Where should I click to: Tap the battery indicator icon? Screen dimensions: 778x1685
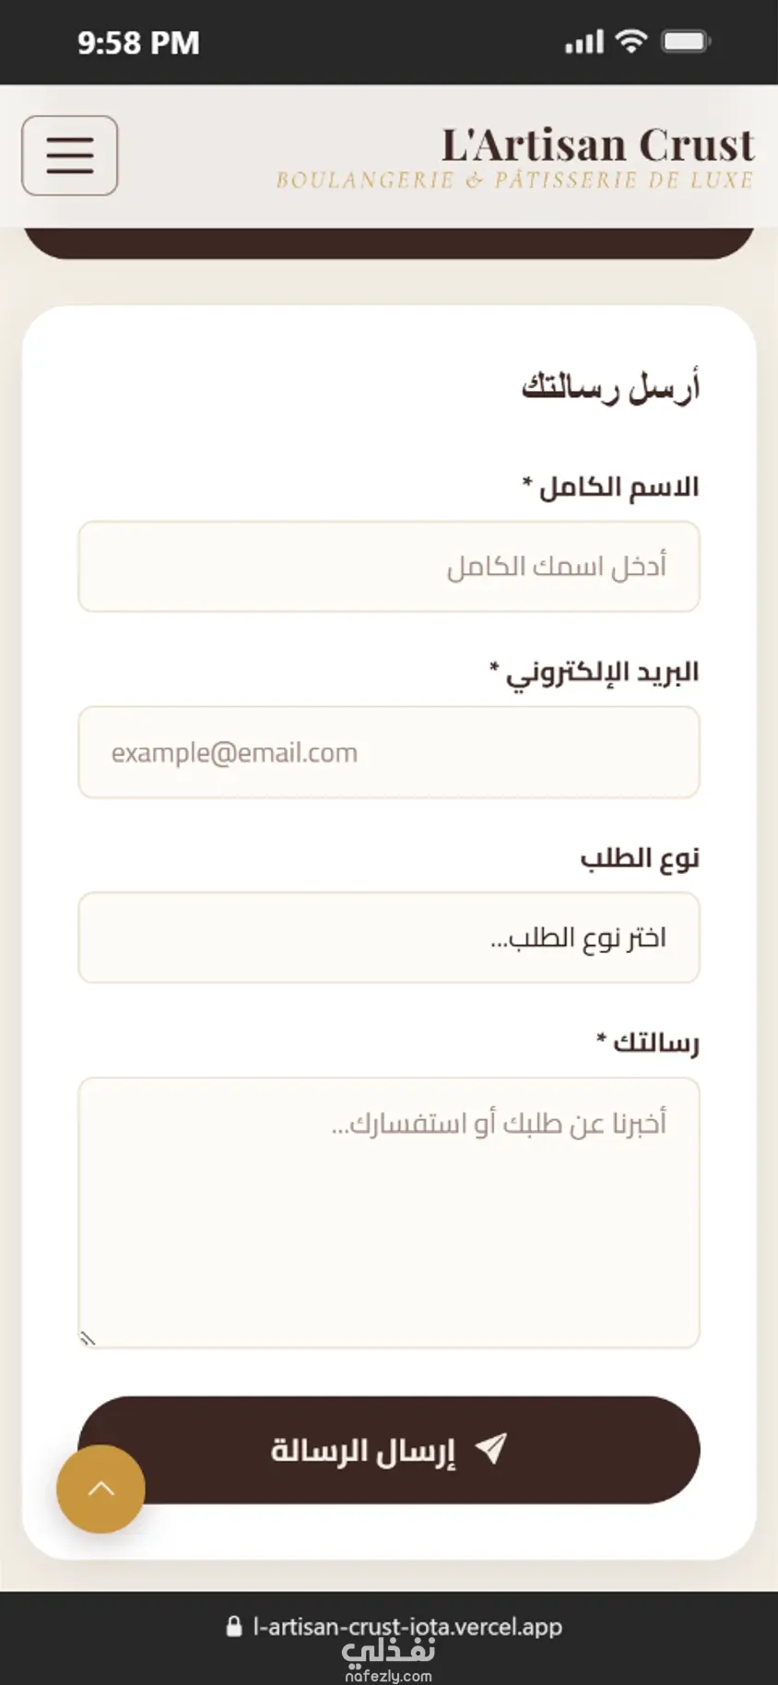click(686, 41)
